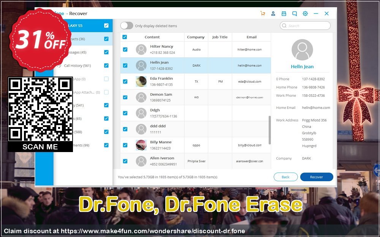380x237 pixels.
Task: Toggle the select-all checkbox in Content header
Action: [125, 37]
